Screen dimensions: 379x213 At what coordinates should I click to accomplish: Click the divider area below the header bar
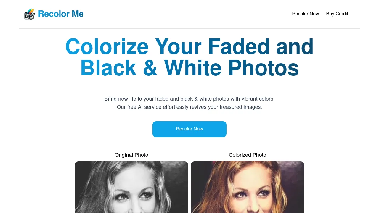189,28
